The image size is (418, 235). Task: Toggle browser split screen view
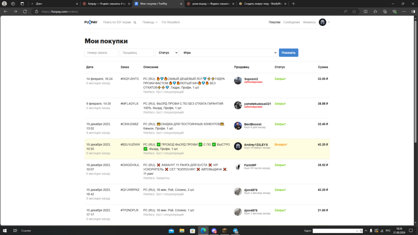click(365, 11)
